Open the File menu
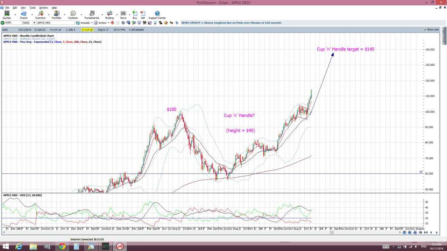Viewport: 447px width, 251px height. click(7, 8)
